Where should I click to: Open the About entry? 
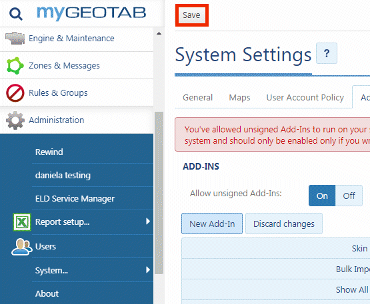click(47, 293)
